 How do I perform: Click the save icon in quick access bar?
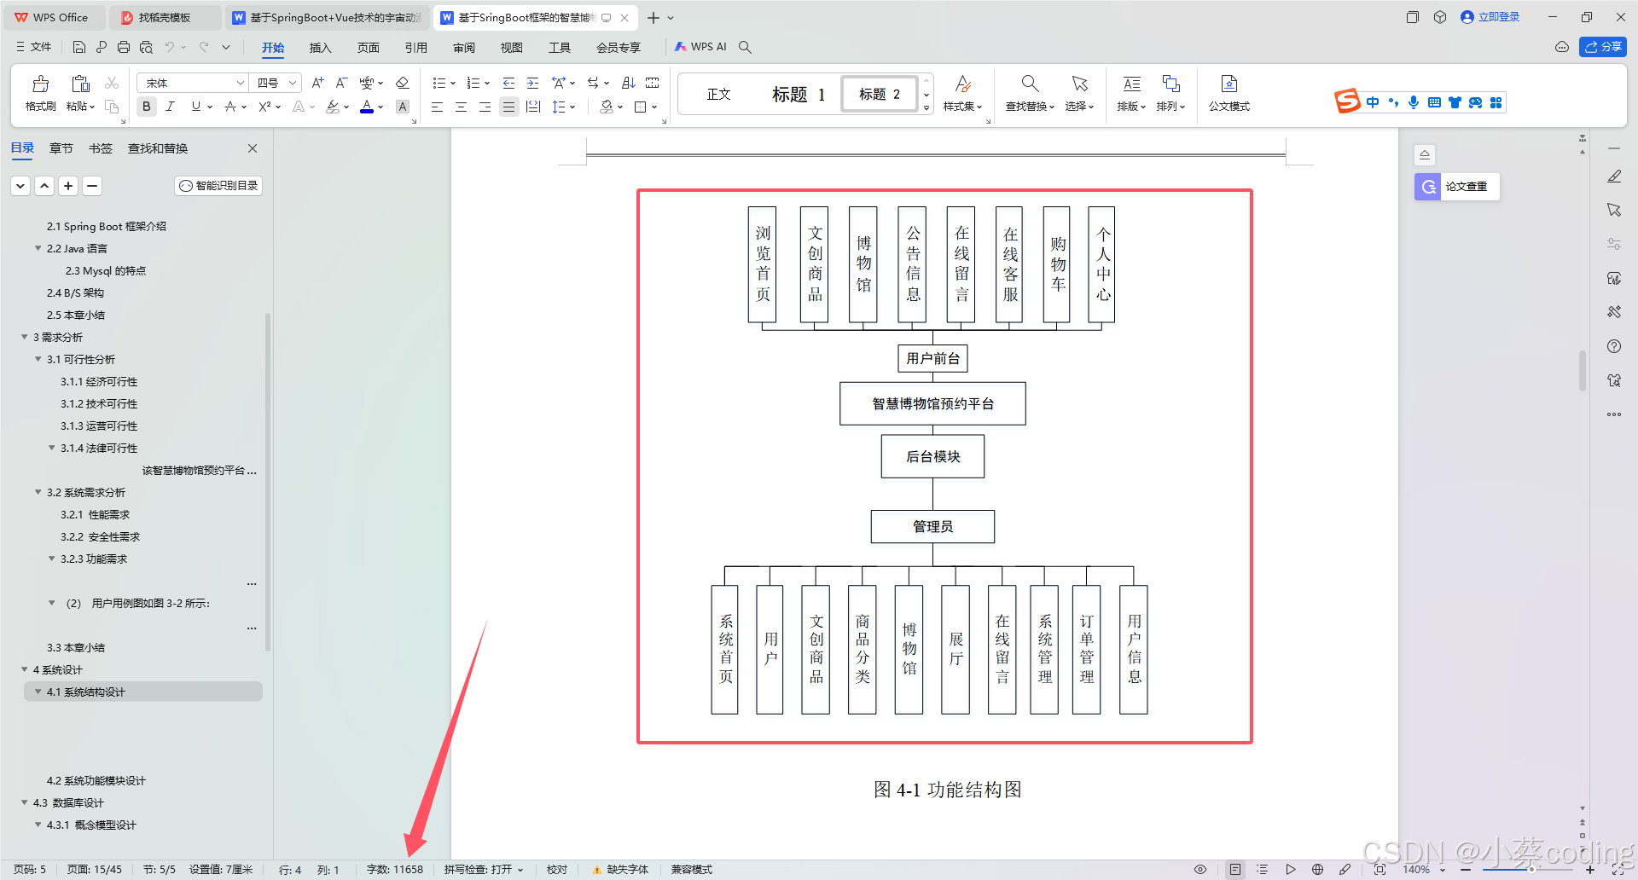[x=79, y=47]
